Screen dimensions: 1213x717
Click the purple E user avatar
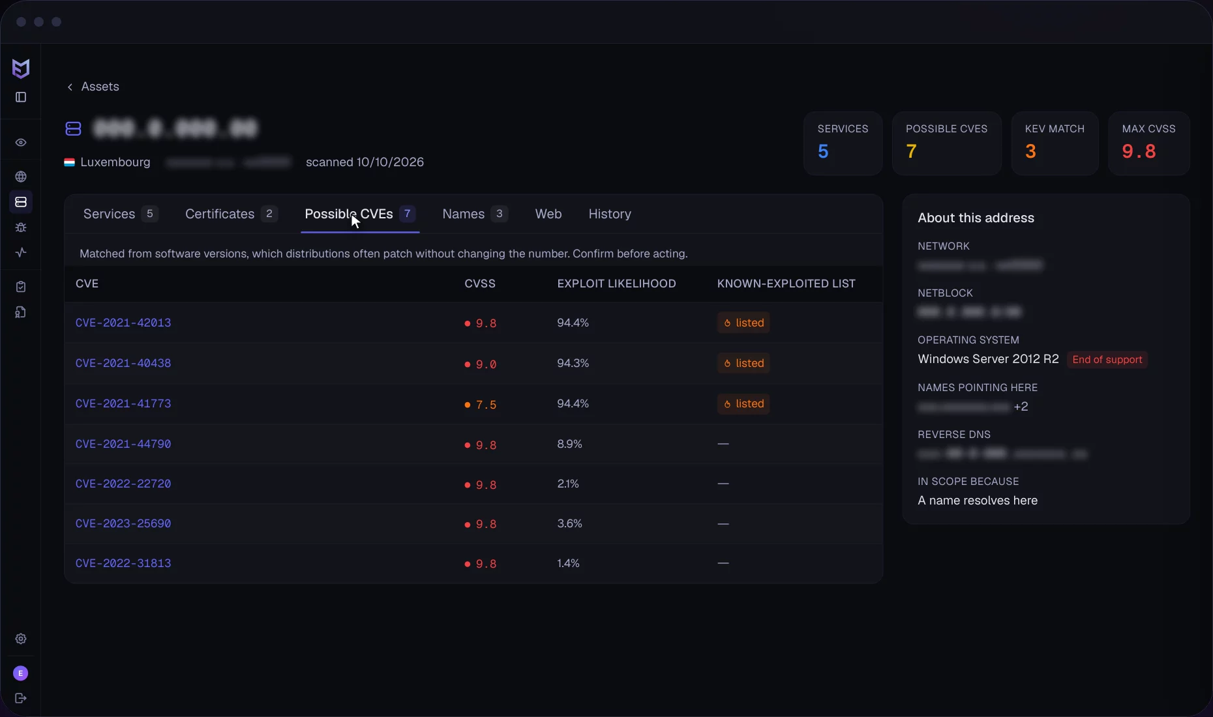(x=21, y=673)
